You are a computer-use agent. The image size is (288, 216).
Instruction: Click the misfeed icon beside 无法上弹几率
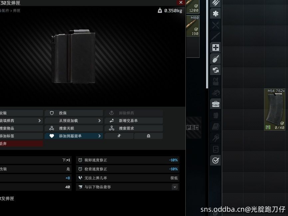point(80,178)
